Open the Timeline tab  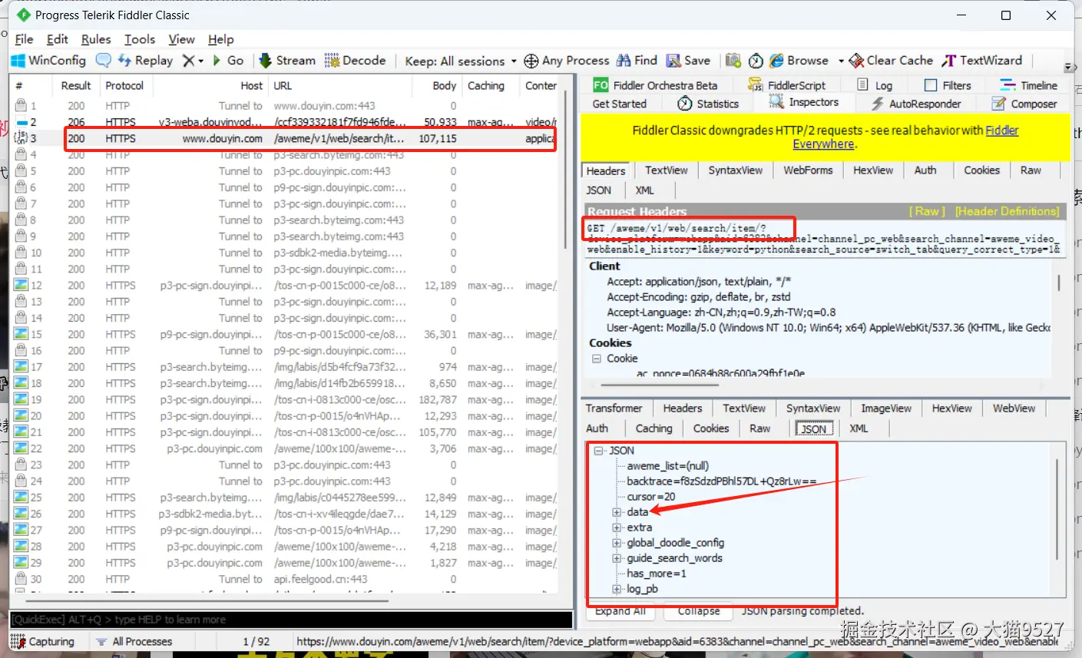(1028, 85)
